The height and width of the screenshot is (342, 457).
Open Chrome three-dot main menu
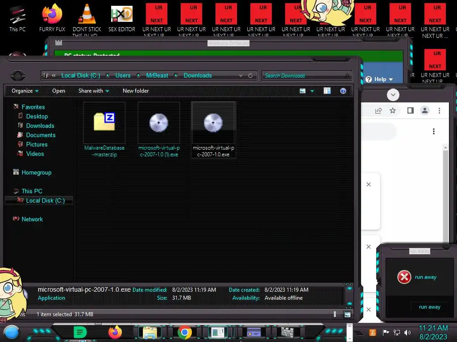pyautogui.click(x=439, y=110)
